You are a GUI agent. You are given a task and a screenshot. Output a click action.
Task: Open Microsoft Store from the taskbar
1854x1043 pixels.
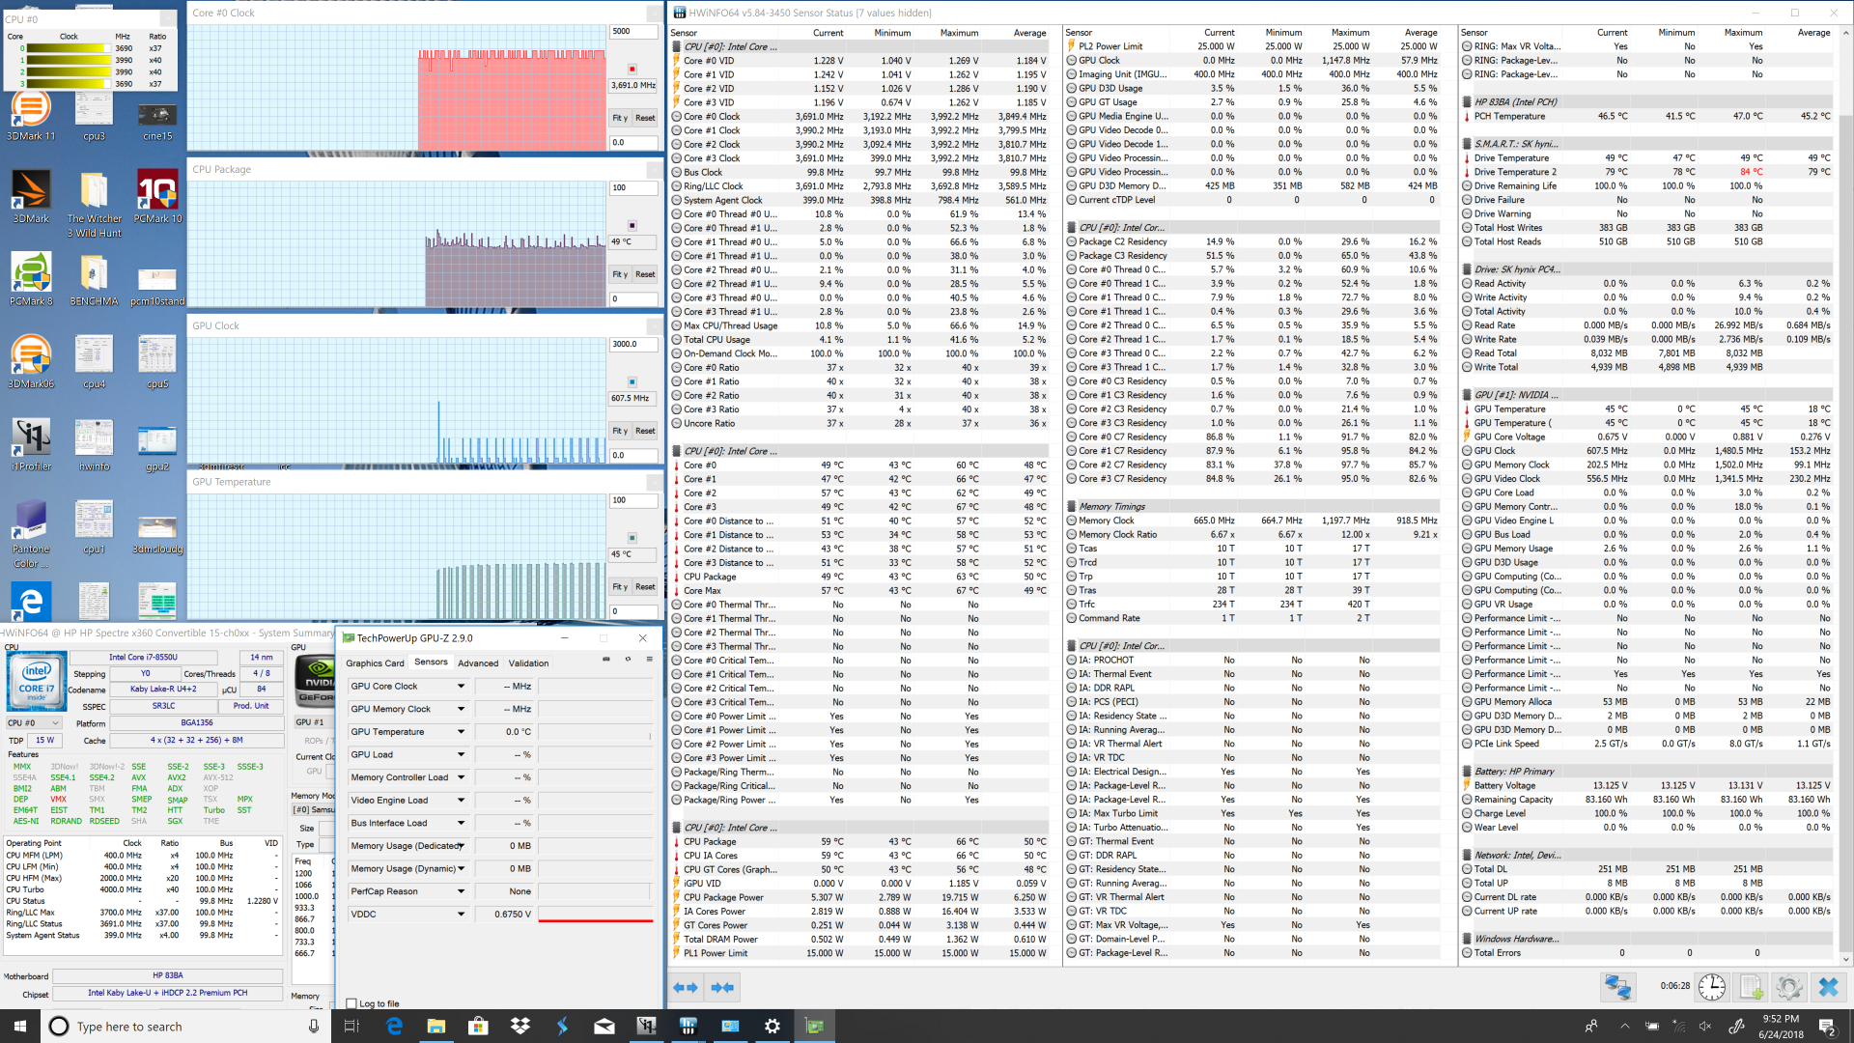(478, 1026)
